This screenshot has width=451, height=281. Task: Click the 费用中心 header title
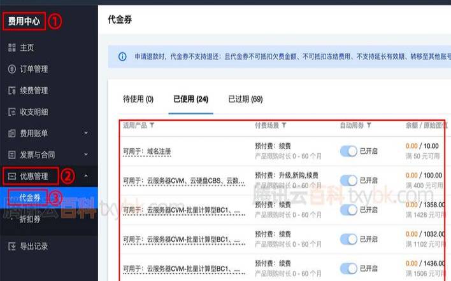[24, 21]
